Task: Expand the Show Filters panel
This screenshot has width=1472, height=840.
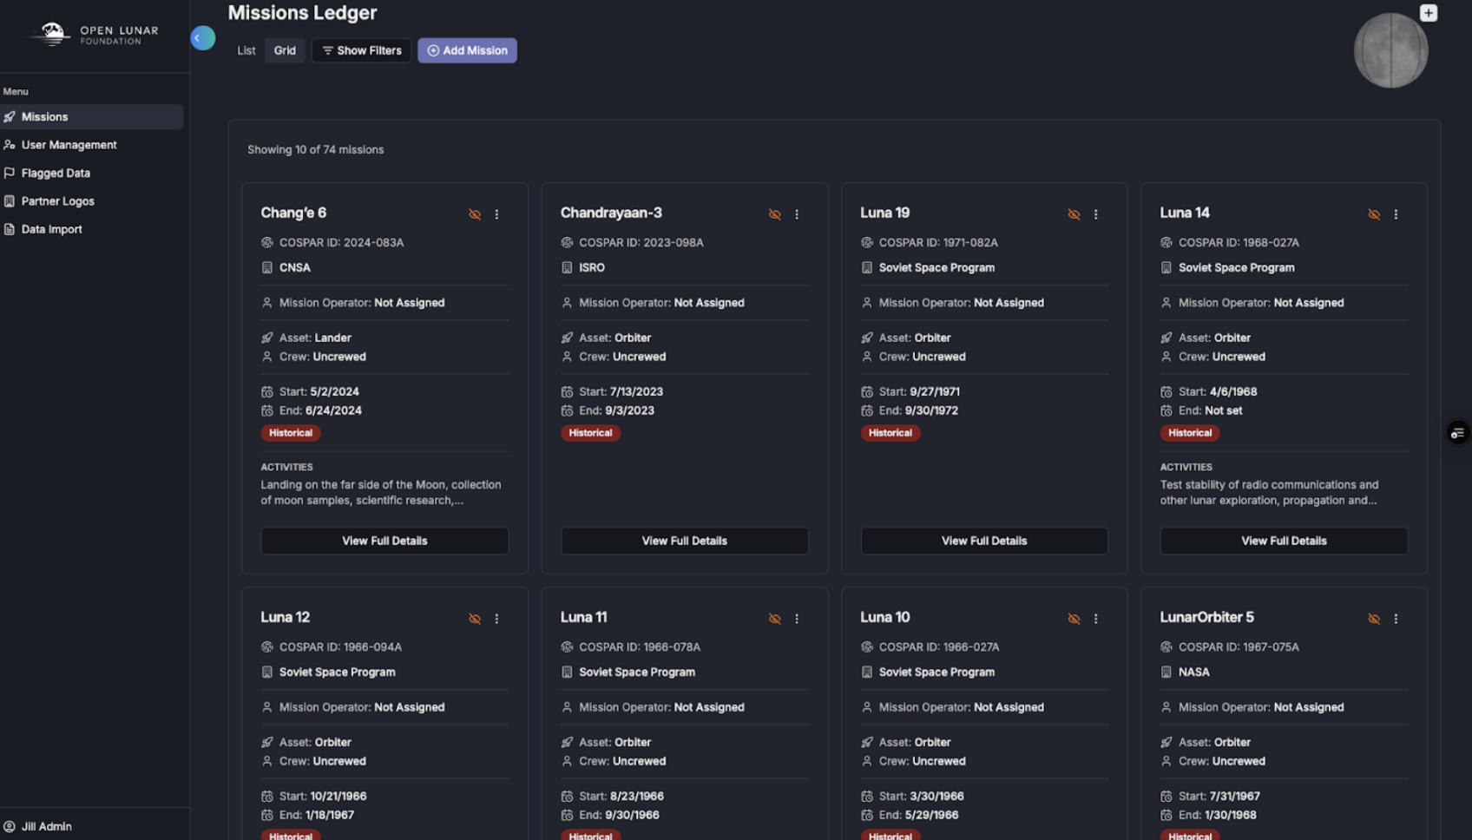Action: pos(361,50)
